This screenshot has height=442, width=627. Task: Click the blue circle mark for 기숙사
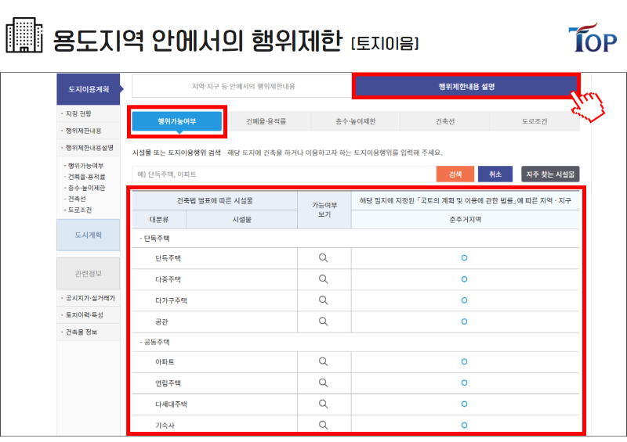pos(464,426)
